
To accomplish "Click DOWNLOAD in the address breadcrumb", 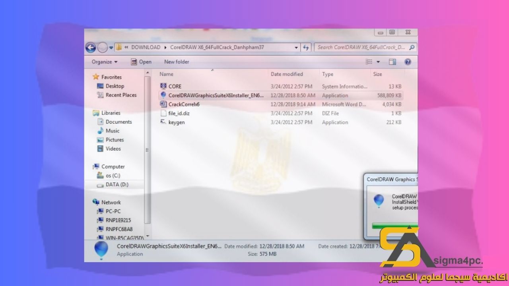I will tap(146, 47).
